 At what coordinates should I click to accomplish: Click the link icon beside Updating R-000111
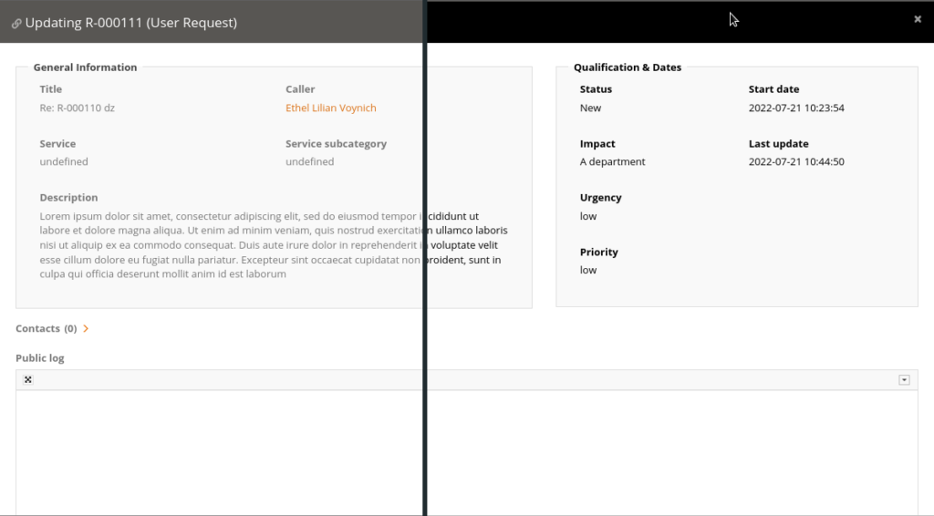[x=16, y=23]
